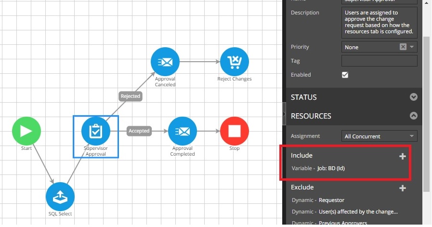432x227 pixels.
Task: Select the Job: BD (Id) variable entry
Action: click(x=331, y=168)
